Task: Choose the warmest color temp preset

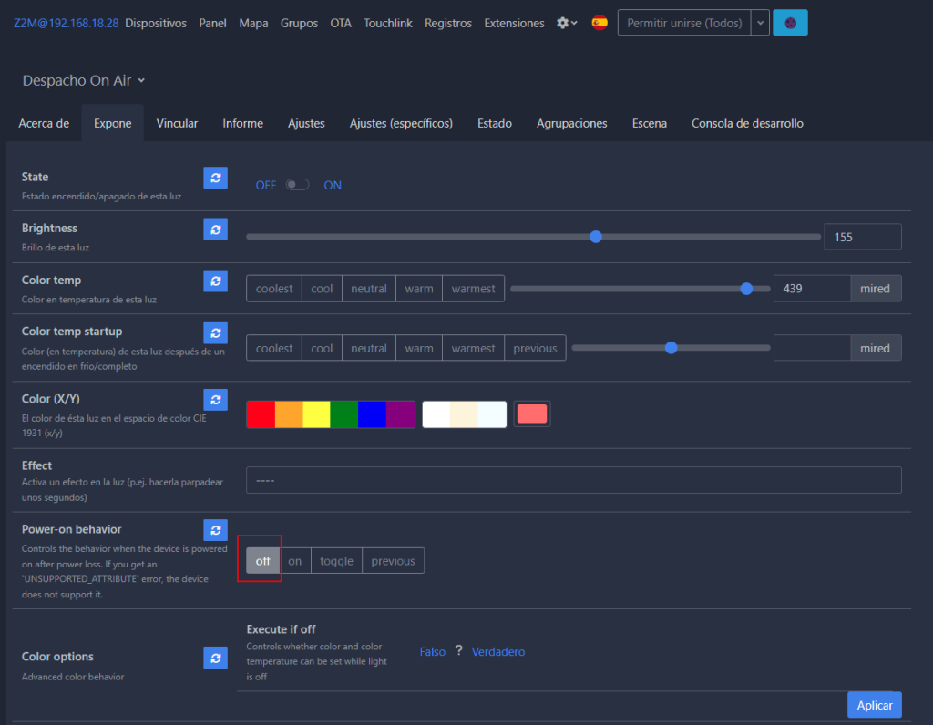Action: click(x=473, y=289)
